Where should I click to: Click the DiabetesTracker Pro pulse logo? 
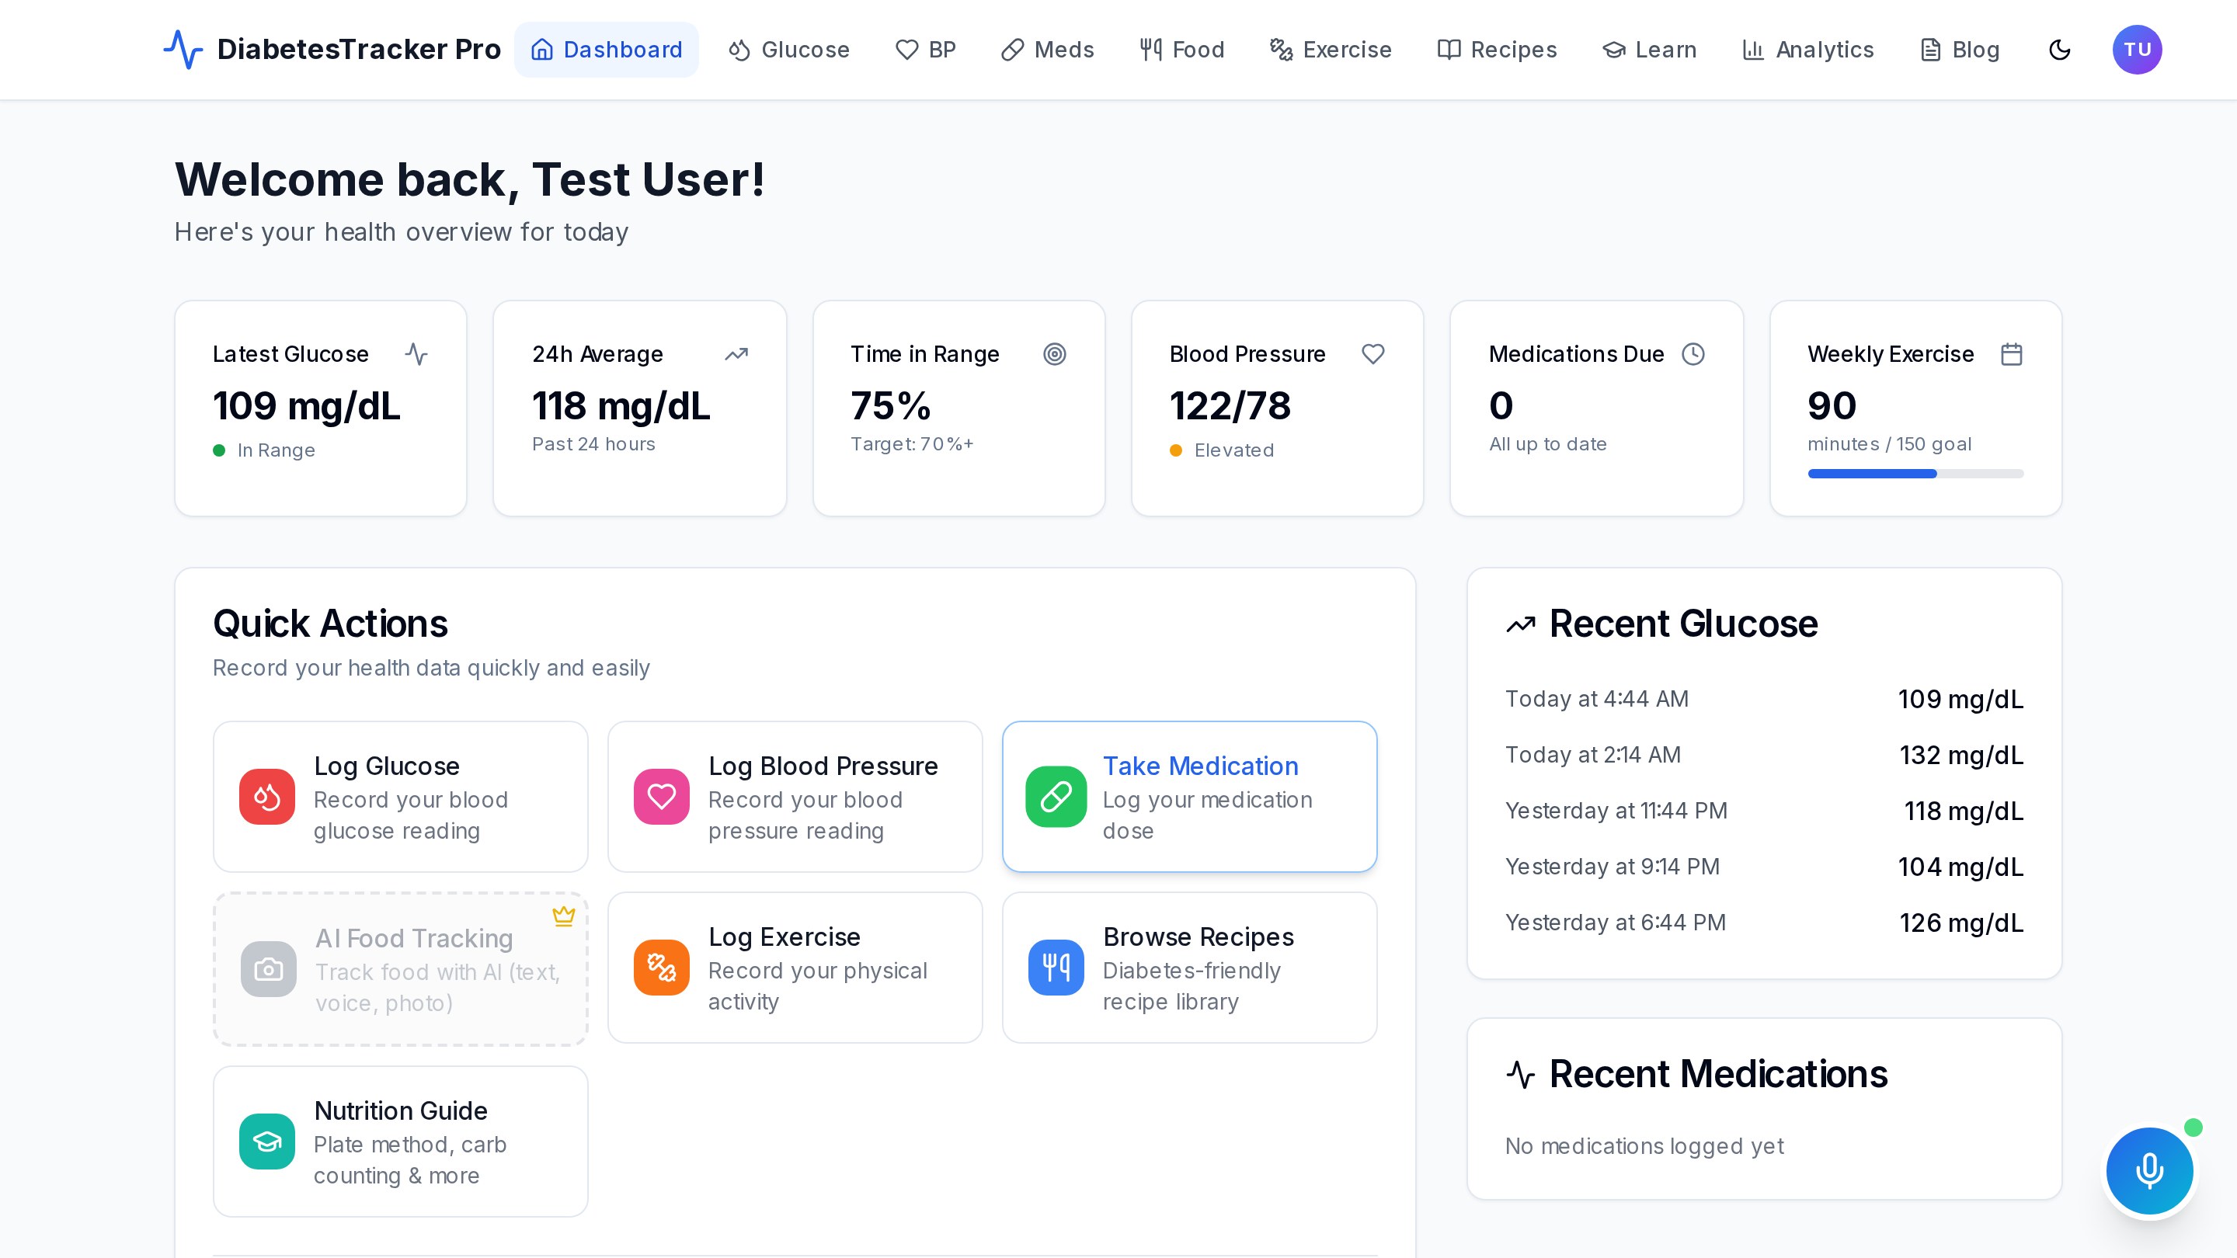pos(183,50)
